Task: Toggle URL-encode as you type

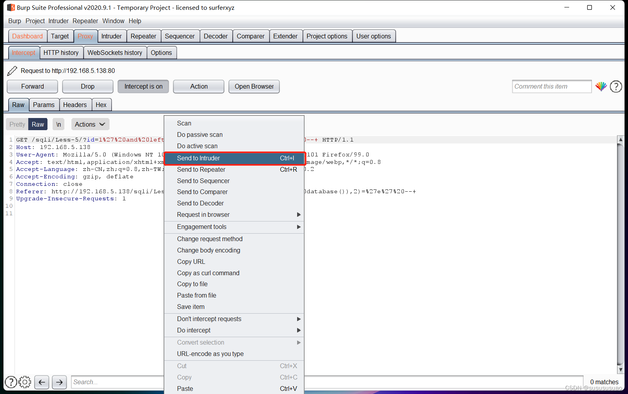Action: (x=234, y=354)
